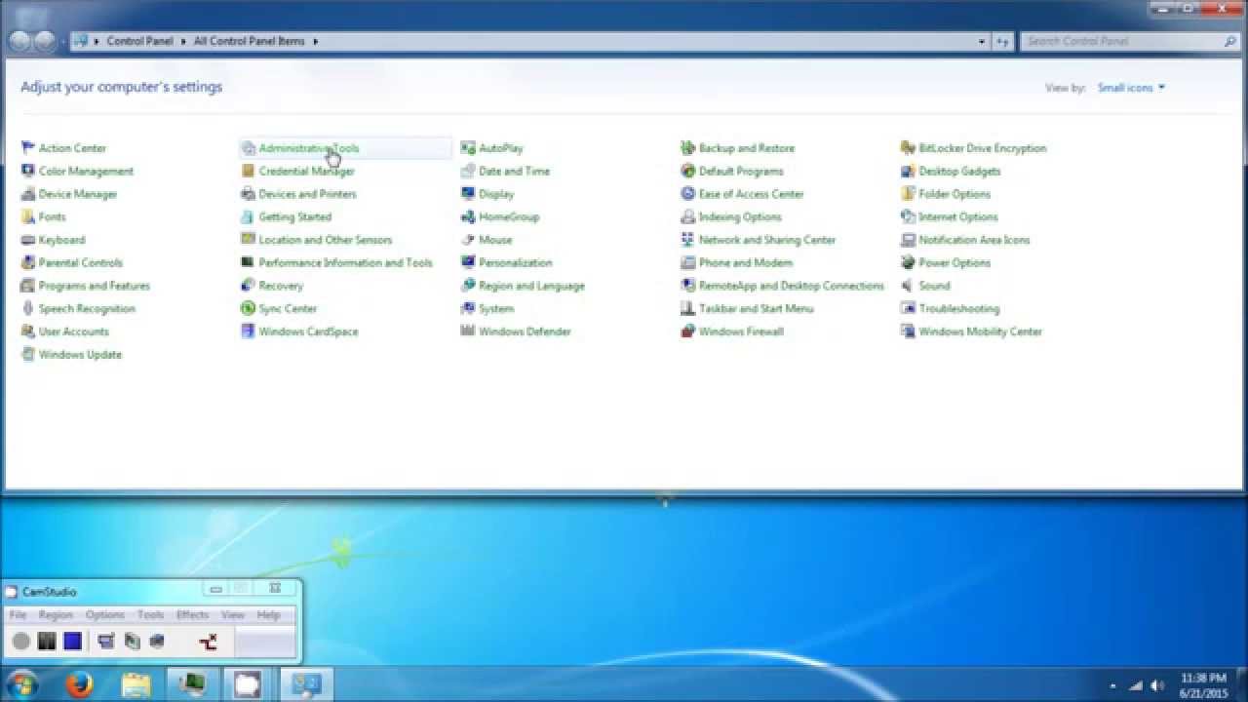Open Programs and Features
Image resolution: width=1248 pixels, height=702 pixels.
pyautogui.click(x=94, y=286)
